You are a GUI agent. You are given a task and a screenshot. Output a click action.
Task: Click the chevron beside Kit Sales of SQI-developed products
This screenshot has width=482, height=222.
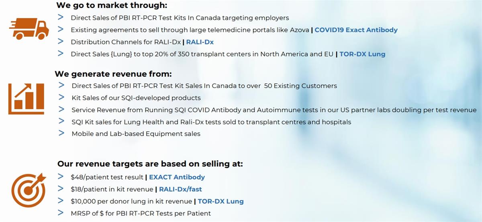click(61, 97)
